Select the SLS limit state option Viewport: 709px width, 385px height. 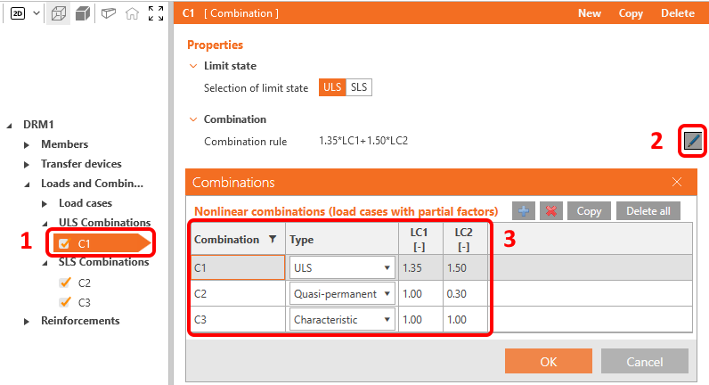359,87
